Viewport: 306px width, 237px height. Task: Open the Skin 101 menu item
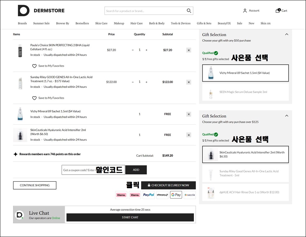click(266, 23)
